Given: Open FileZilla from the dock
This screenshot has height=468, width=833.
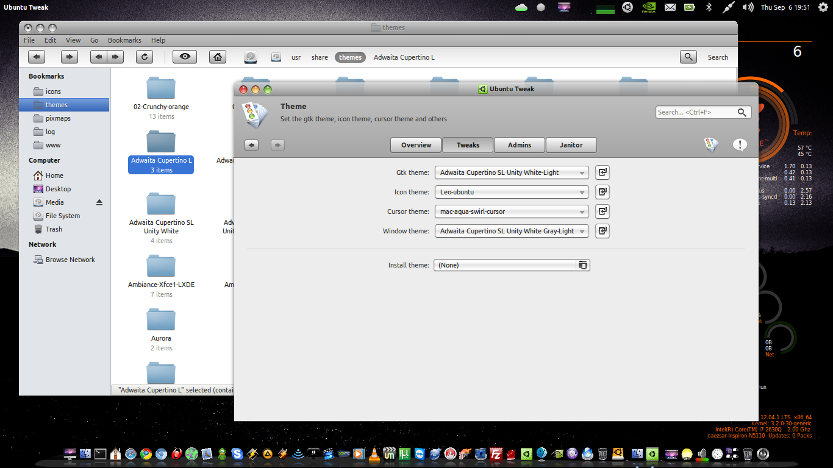Looking at the screenshot, I should click(x=496, y=454).
